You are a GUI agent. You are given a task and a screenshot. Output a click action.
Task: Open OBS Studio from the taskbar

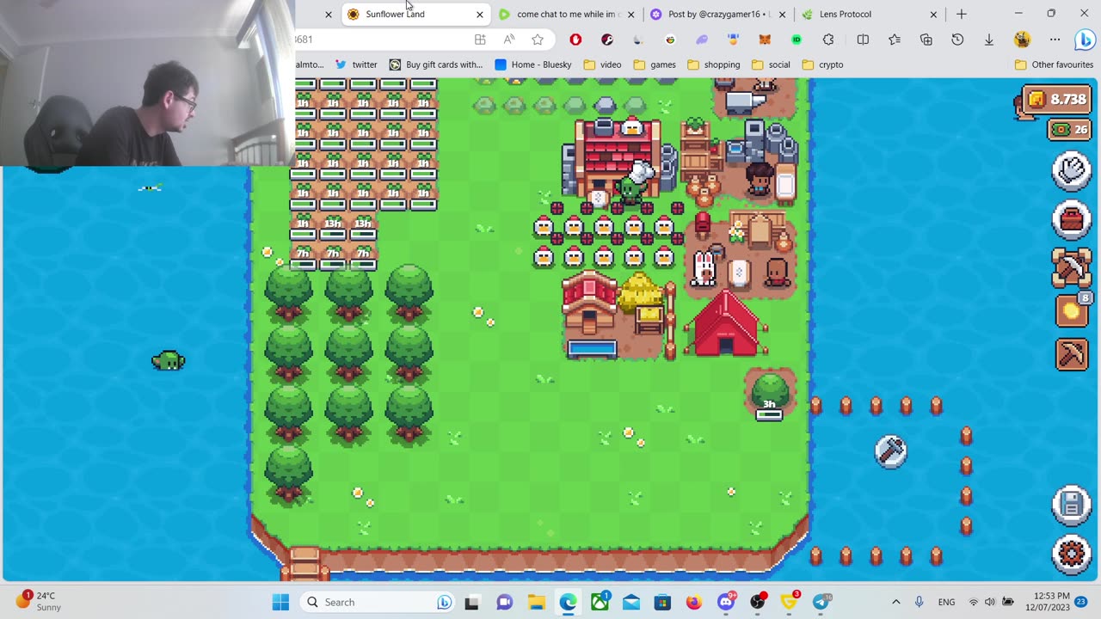coord(757,602)
